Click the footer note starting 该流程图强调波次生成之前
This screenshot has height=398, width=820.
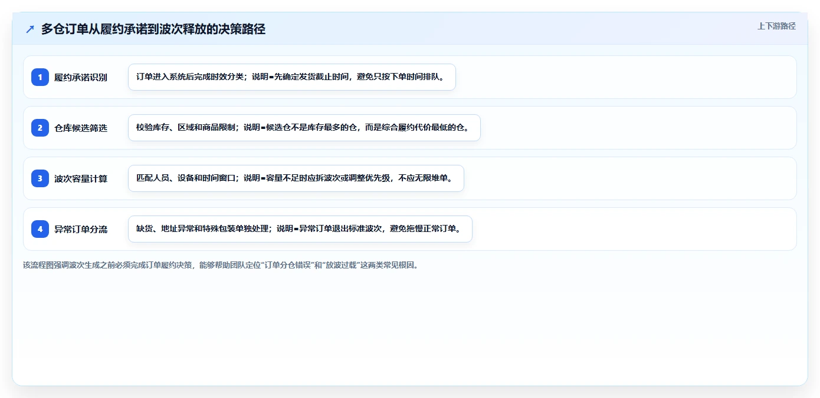(x=222, y=265)
